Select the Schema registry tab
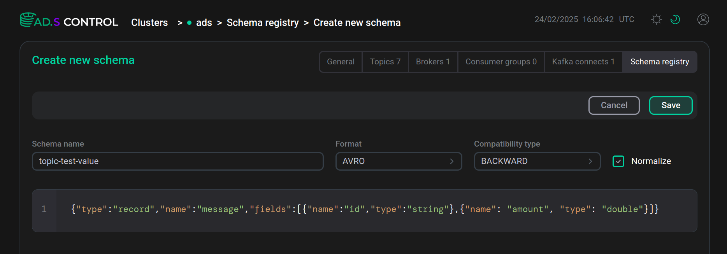This screenshot has width=727, height=254. 660,62
